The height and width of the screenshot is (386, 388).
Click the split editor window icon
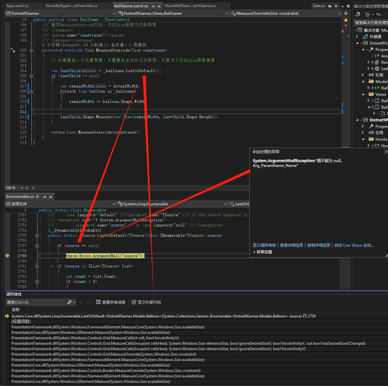point(346,13)
